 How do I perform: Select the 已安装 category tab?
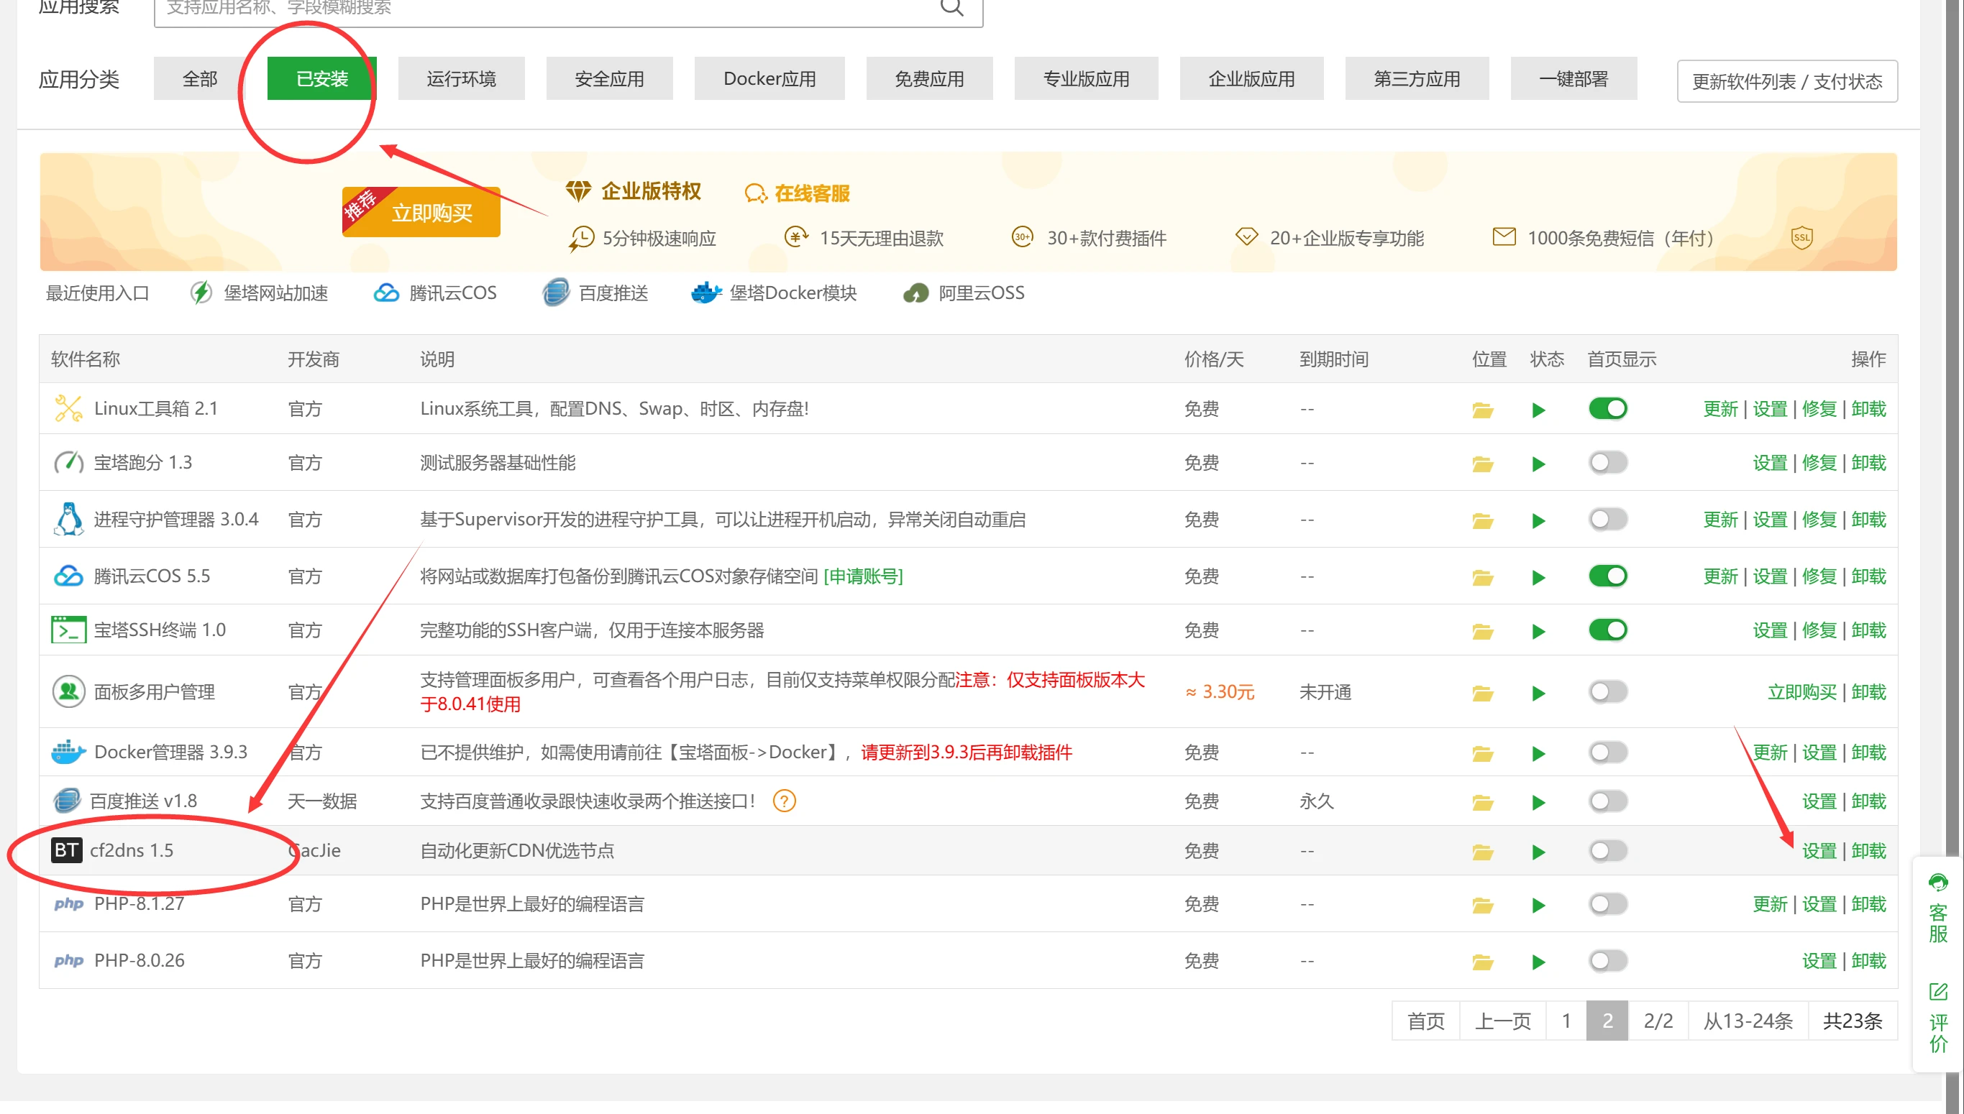[x=321, y=78]
